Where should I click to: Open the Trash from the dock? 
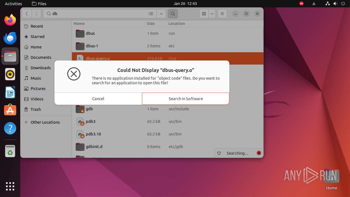pyautogui.click(x=10, y=151)
